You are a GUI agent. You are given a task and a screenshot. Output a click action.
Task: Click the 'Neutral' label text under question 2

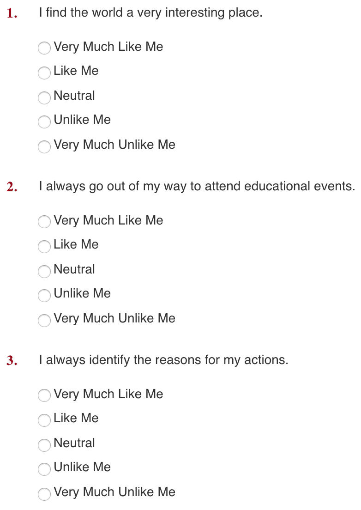74,269
